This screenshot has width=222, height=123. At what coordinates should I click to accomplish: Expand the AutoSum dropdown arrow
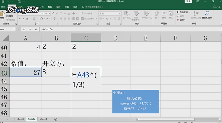(x=190, y=12)
